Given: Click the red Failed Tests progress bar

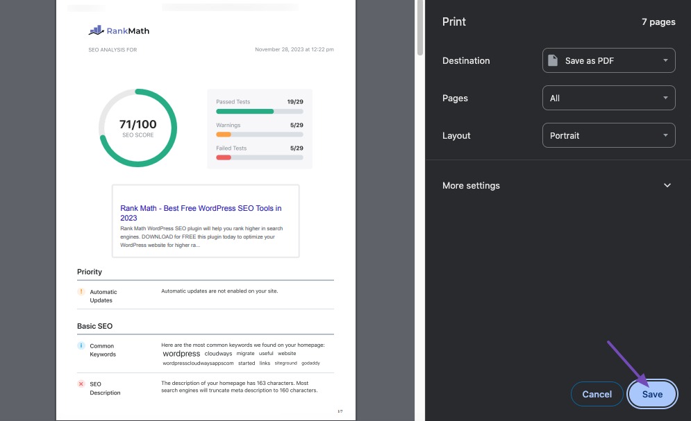Looking at the screenshot, I should 224,157.
